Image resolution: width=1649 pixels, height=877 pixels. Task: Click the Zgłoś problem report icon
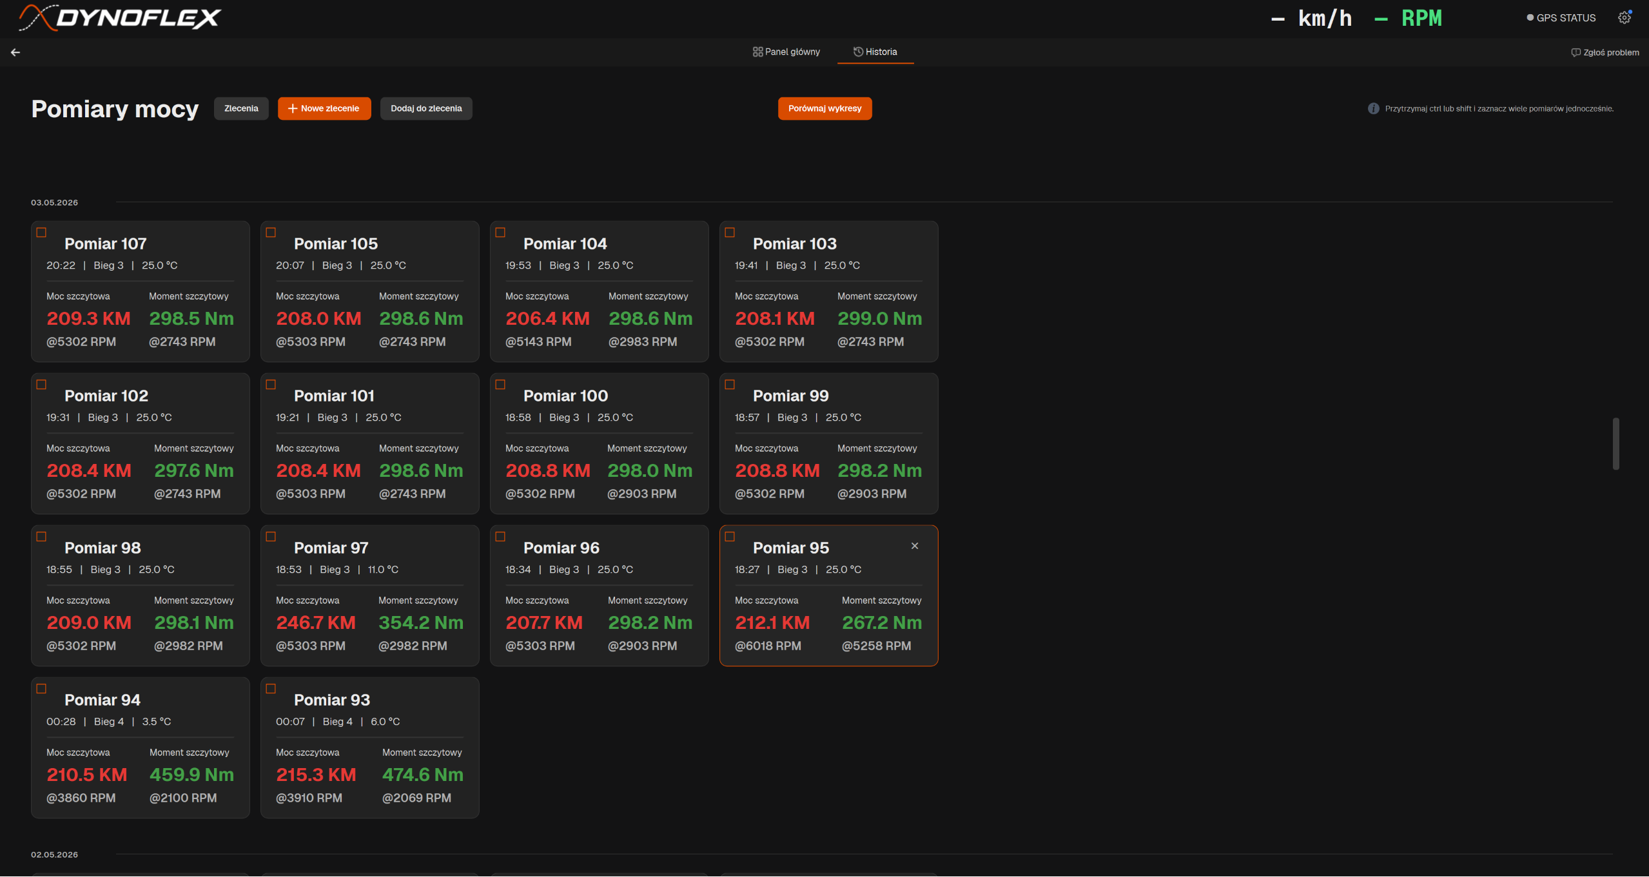point(1576,52)
